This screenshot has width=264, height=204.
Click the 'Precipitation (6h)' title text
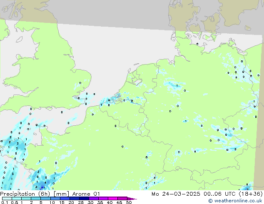[25, 194]
